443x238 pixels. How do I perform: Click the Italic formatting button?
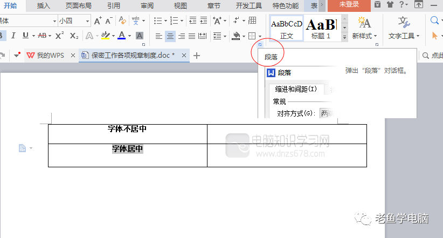point(12,36)
